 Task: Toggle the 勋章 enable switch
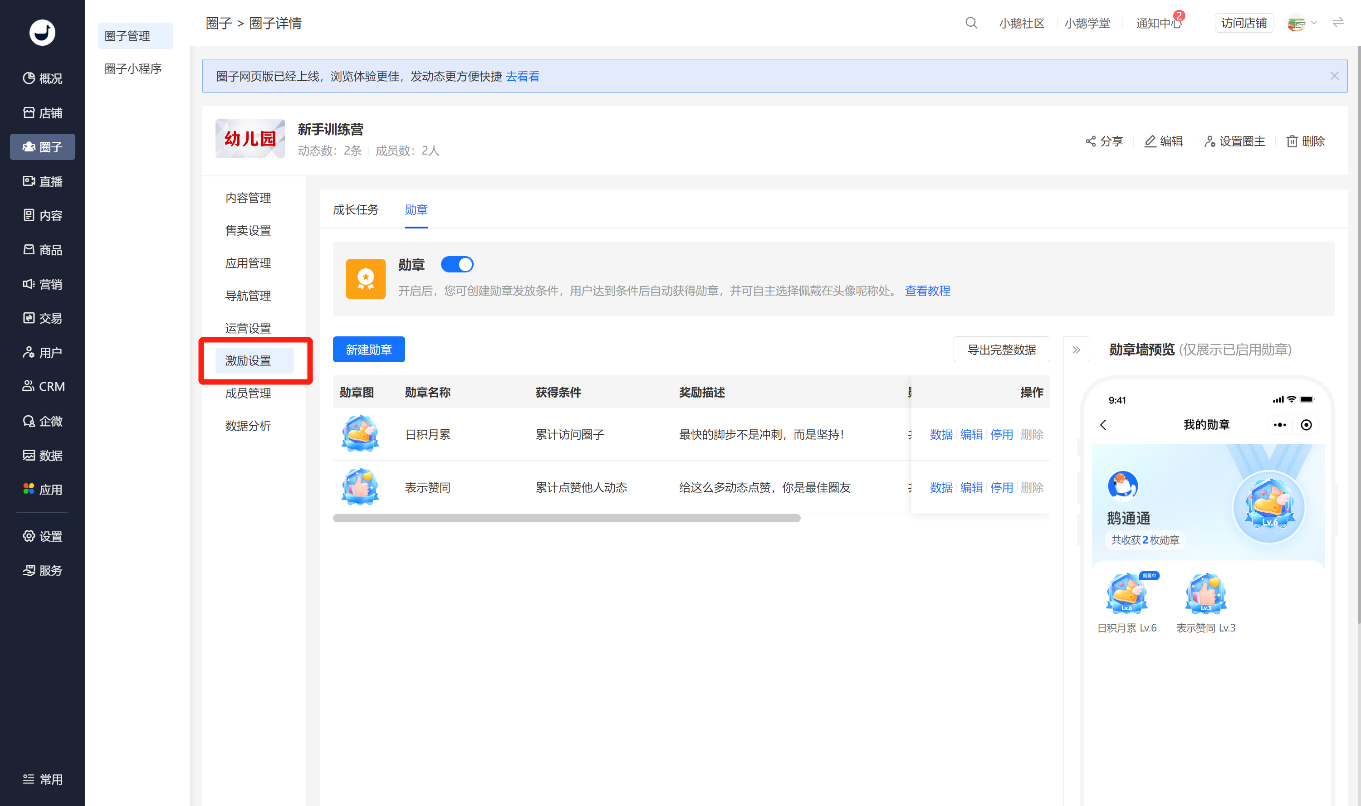456,264
